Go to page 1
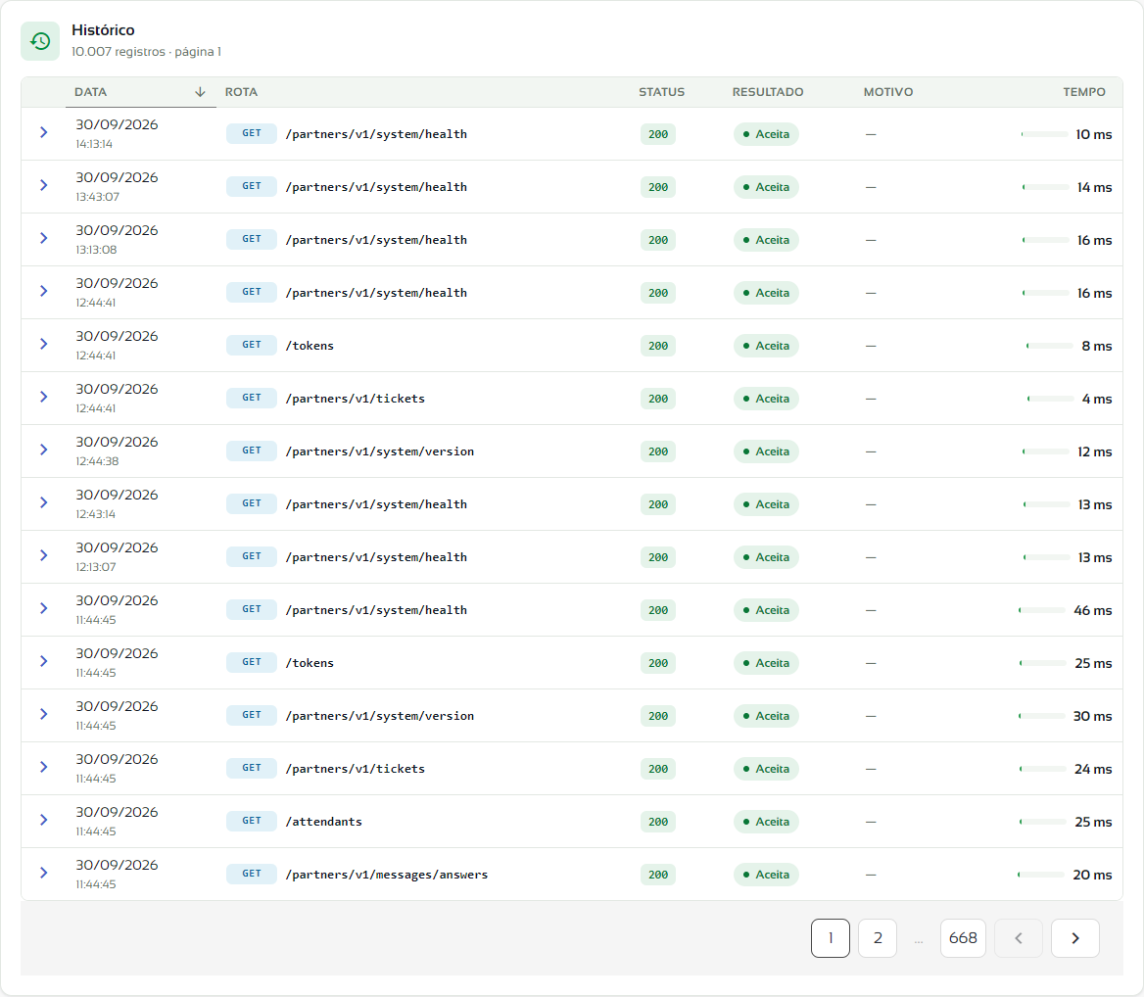The image size is (1144, 997). tap(831, 938)
